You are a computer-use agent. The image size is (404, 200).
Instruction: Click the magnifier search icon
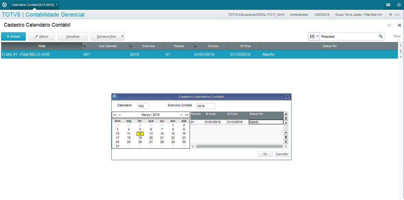pos(381,36)
